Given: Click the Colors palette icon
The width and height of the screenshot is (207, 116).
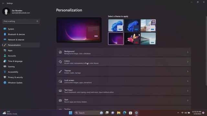Looking at the screenshot, I should coord(60,62).
